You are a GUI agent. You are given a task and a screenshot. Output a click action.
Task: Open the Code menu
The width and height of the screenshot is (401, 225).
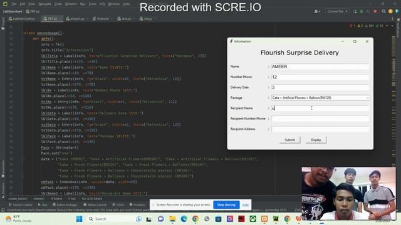tap(58, 4)
